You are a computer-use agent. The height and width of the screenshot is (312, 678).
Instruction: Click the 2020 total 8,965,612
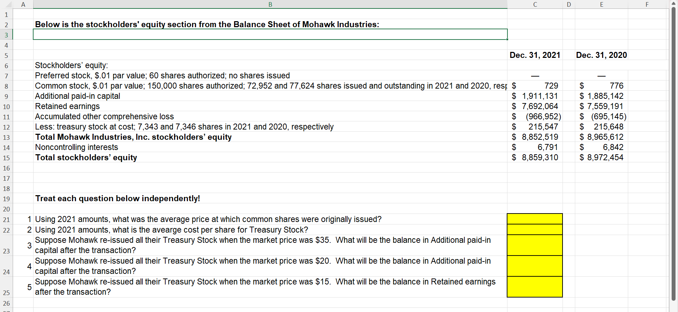[605, 137]
